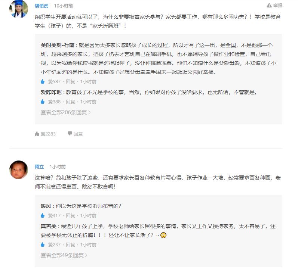Open 阿立's baby avatar picture

click(x=18, y=170)
